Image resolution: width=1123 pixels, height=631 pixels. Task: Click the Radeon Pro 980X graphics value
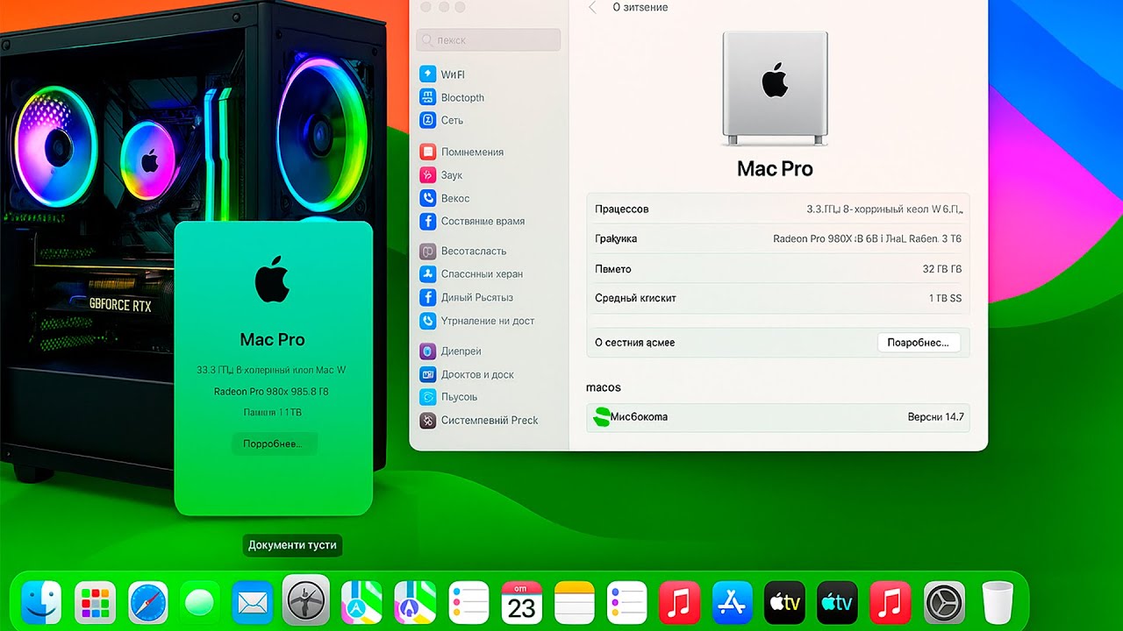[x=867, y=238]
